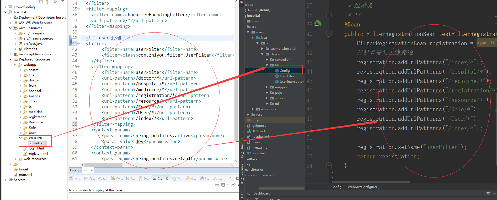
Task: Click vertical scrollbar down arrow of web.xml editor
Action: [236, 161]
